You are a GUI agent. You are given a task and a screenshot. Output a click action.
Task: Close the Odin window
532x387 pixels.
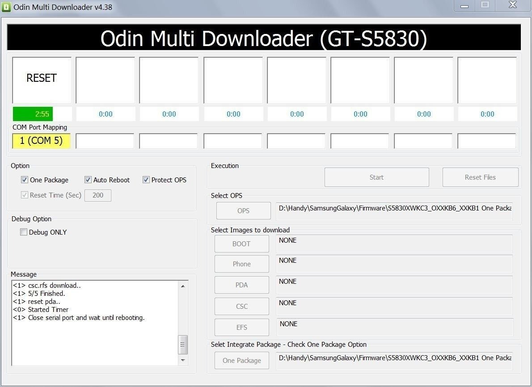pyautogui.click(x=513, y=5)
